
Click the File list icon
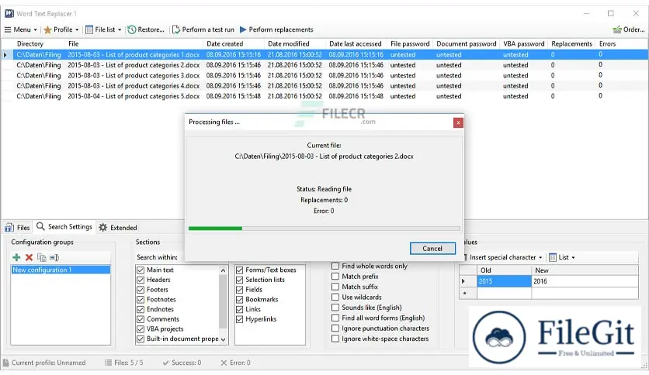pos(89,29)
